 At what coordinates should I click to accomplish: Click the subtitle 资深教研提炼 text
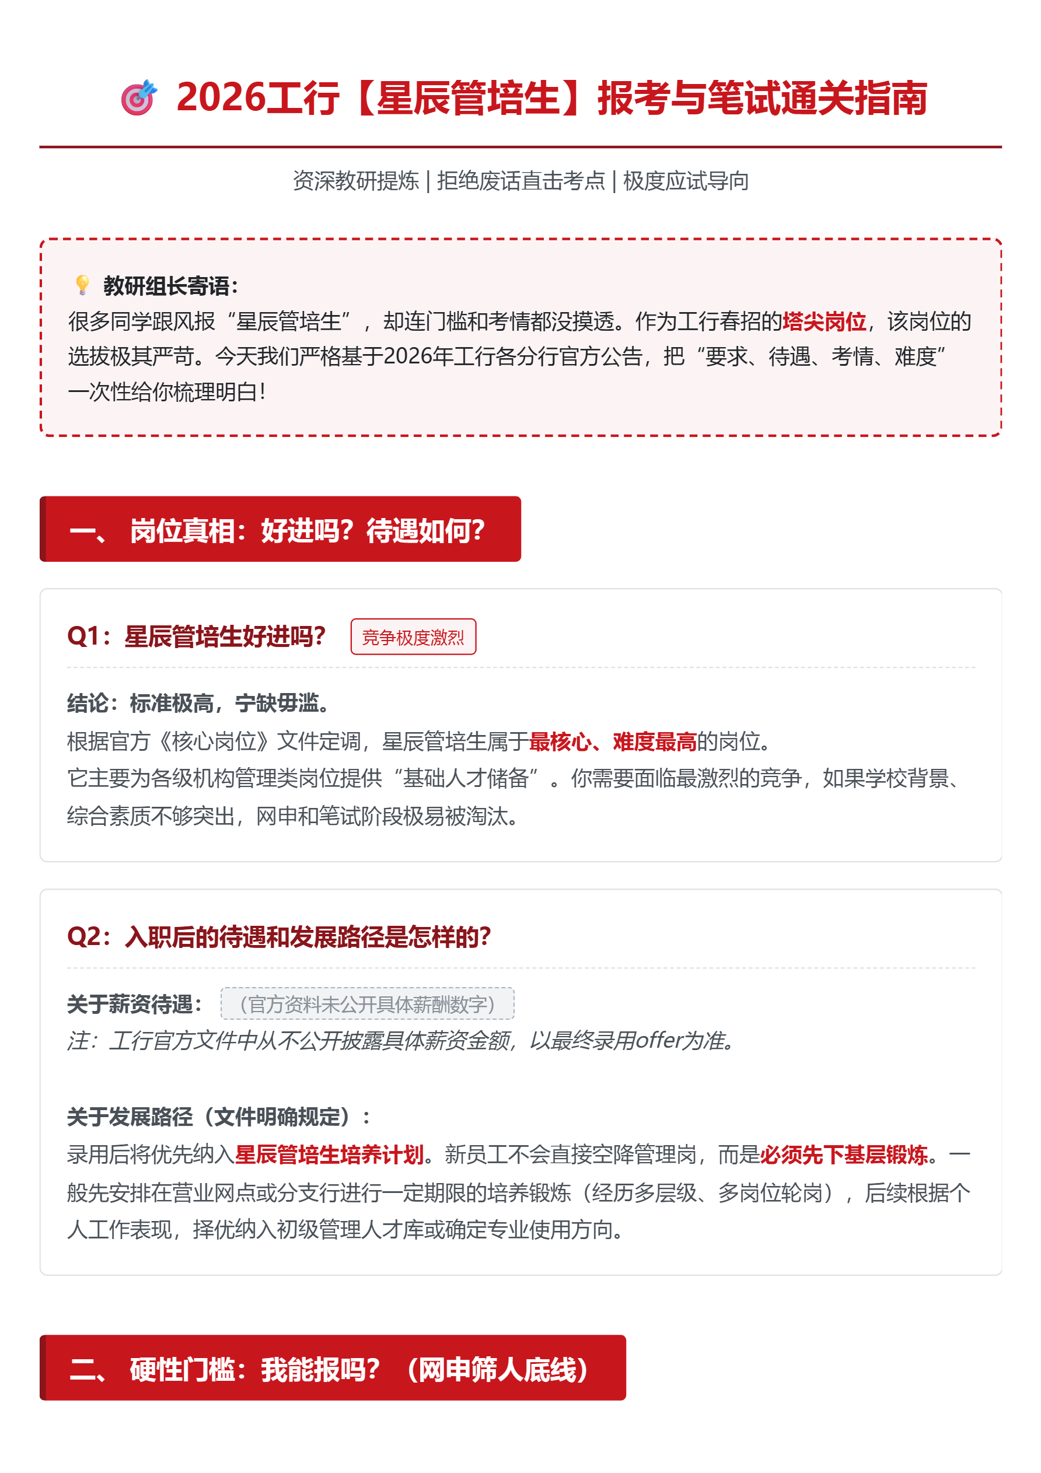tap(355, 181)
